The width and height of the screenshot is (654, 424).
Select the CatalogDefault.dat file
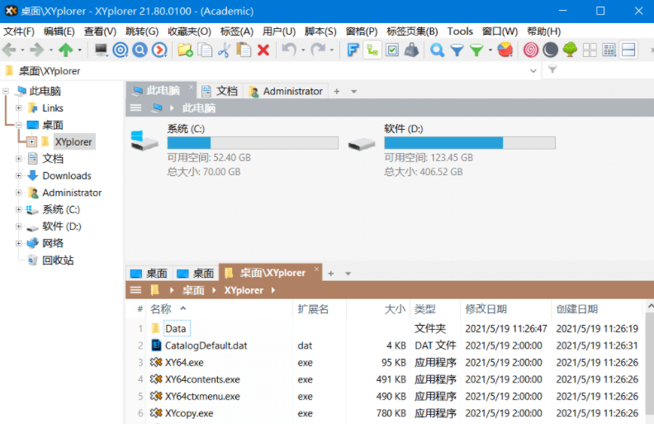pos(206,345)
